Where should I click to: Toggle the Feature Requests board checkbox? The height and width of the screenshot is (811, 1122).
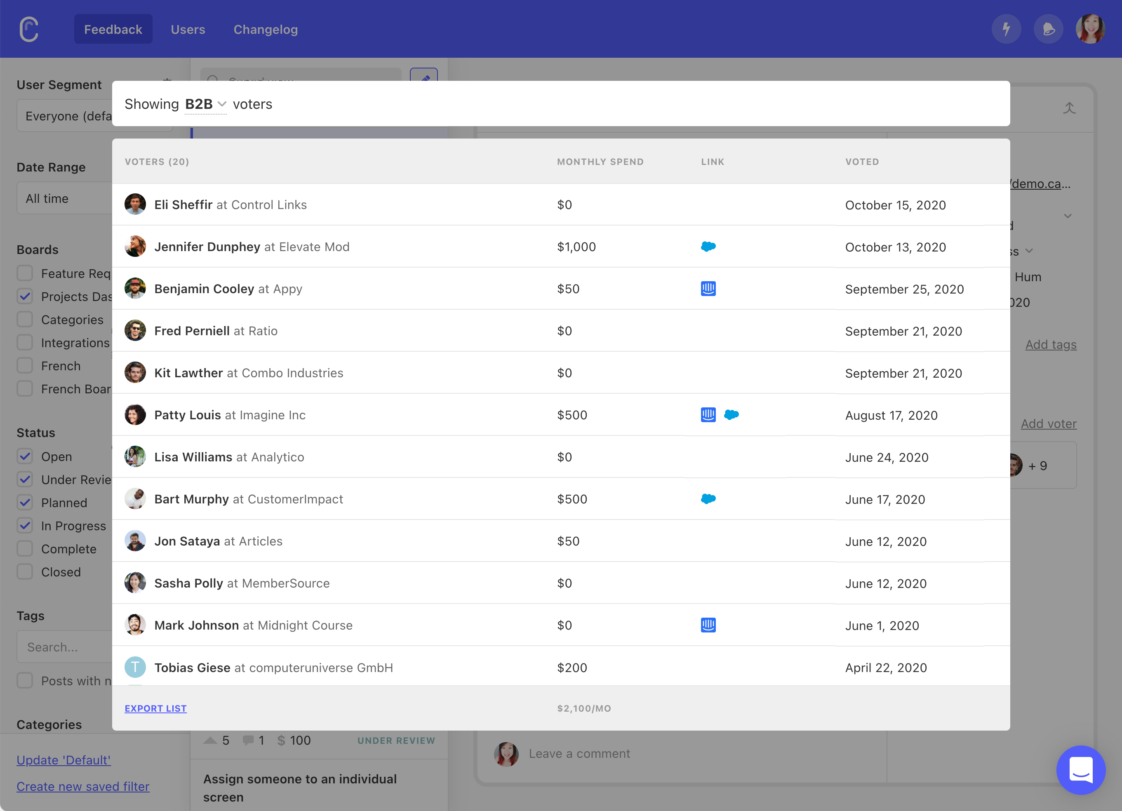[25, 273]
